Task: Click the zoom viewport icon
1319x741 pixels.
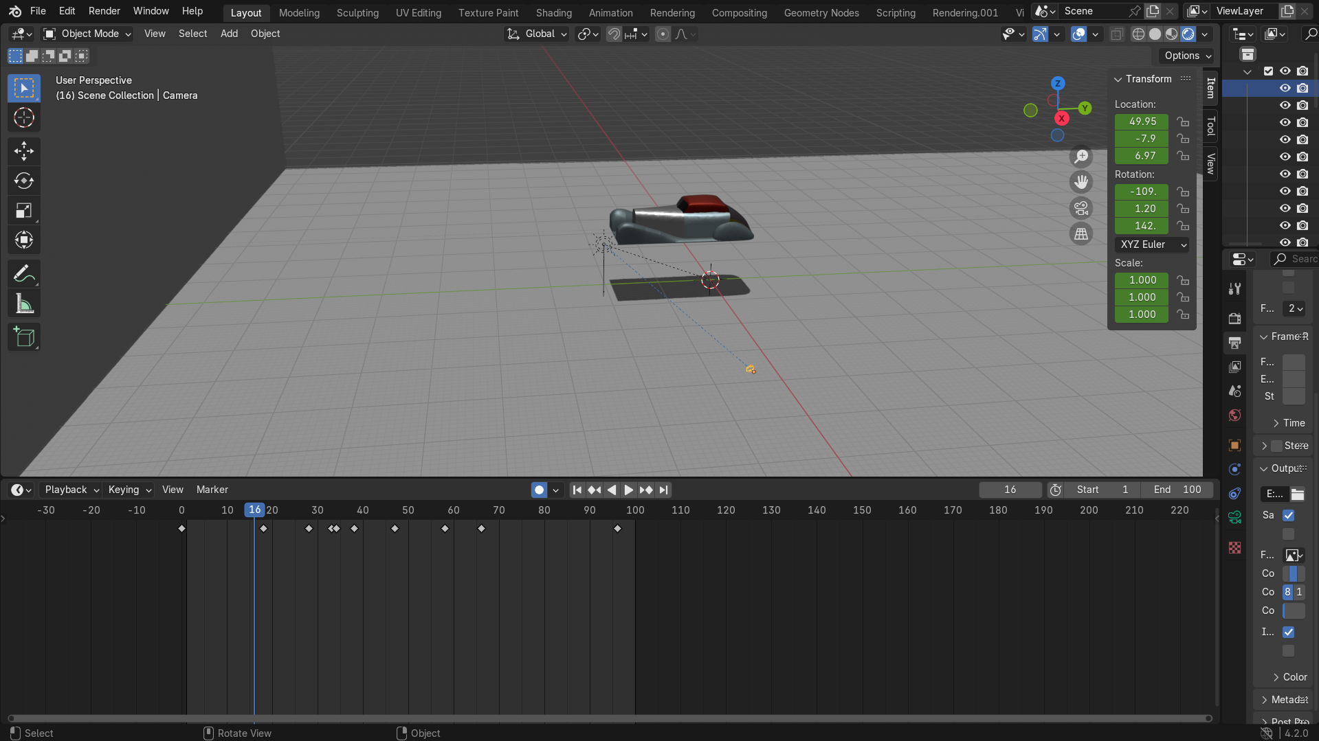Action: [1081, 157]
